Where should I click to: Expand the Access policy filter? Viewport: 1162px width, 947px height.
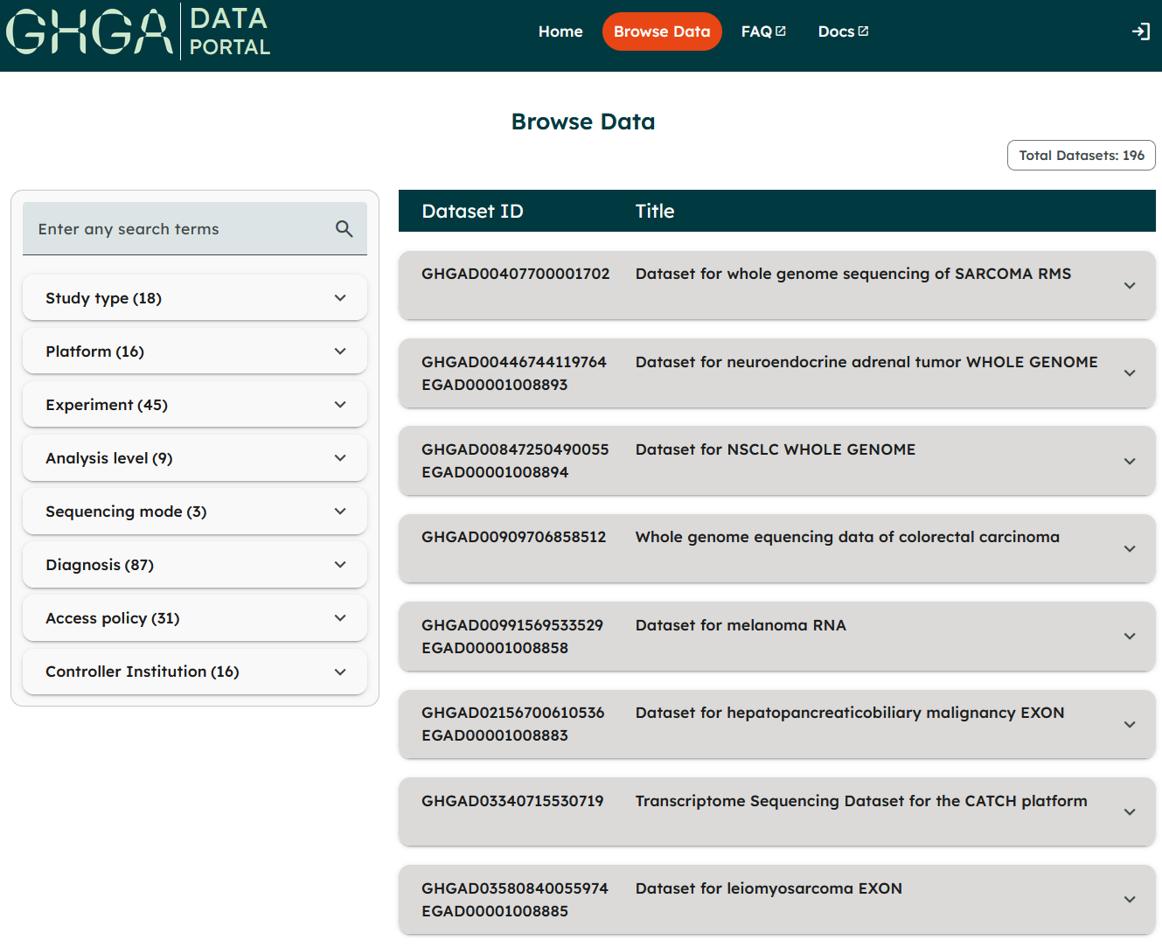coord(195,618)
